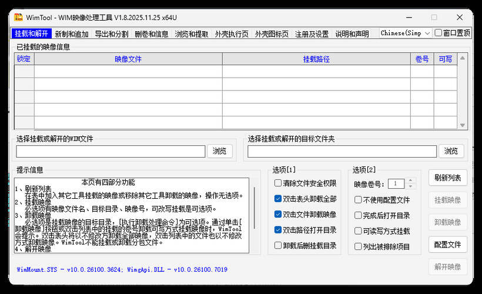This screenshot has width=482, height=294.
Task: Click the 映像文件 column header
Action: (x=128, y=59)
